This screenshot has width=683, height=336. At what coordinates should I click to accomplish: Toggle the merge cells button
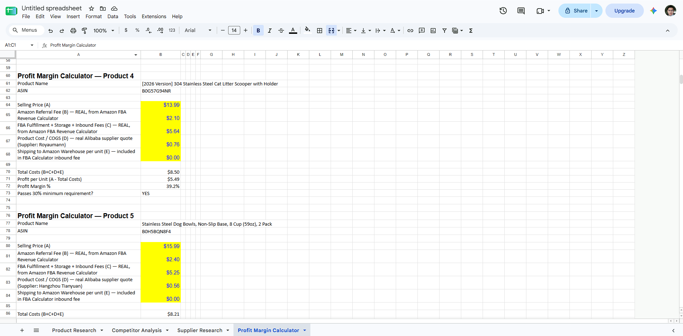click(x=331, y=31)
